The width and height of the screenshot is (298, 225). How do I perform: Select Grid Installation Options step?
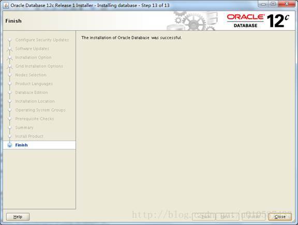click(39, 66)
